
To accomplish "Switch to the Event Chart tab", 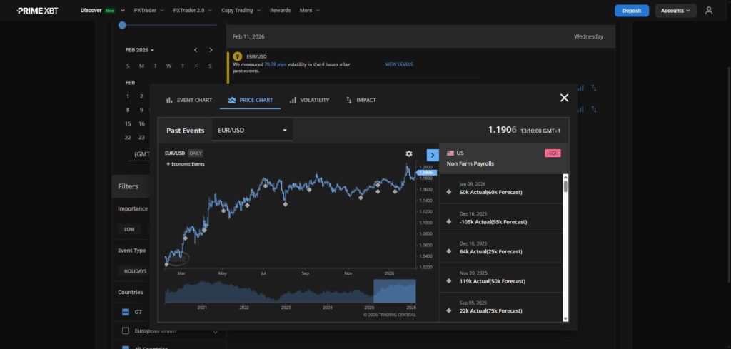I will click(189, 100).
